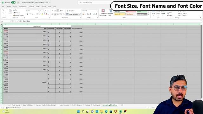Click the Cut command
This screenshot has width=203, height=114.
(x=15, y=10)
